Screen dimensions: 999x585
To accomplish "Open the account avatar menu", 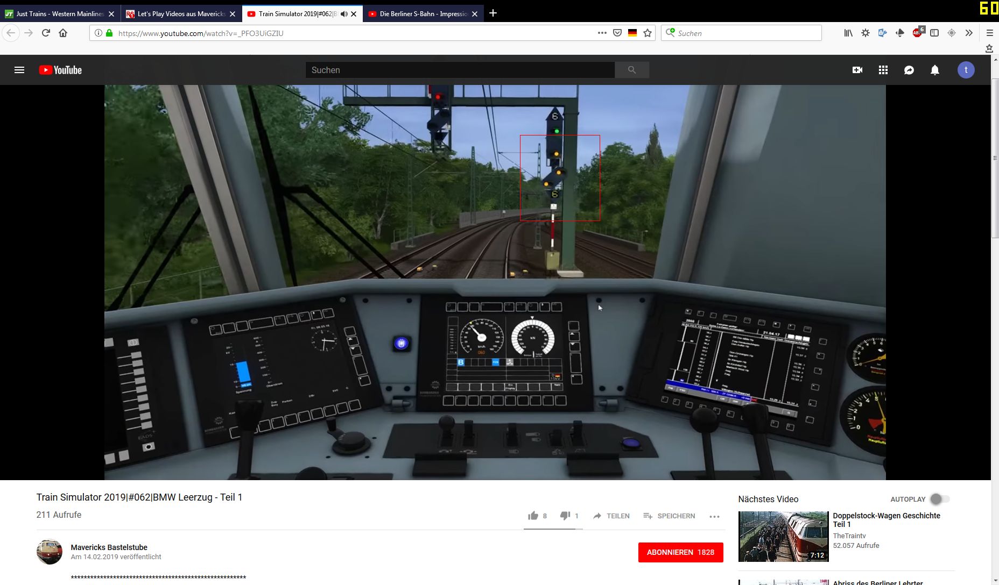I will [x=966, y=70].
